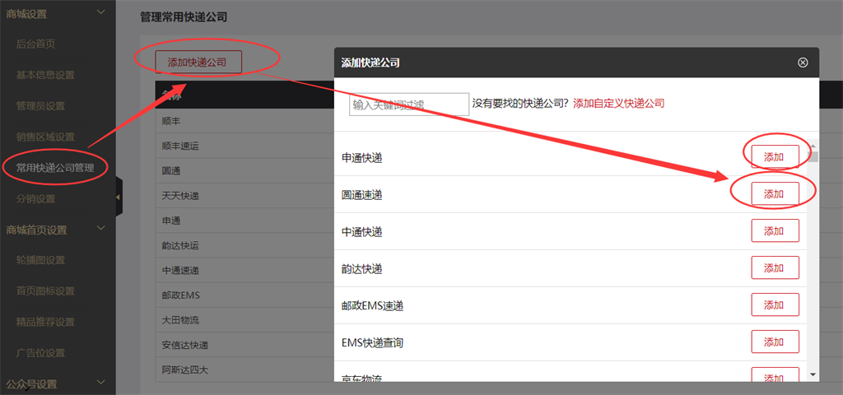Open 后台首页 in the sidebar
This screenshot has height=395, width=843.
point(35,44)
